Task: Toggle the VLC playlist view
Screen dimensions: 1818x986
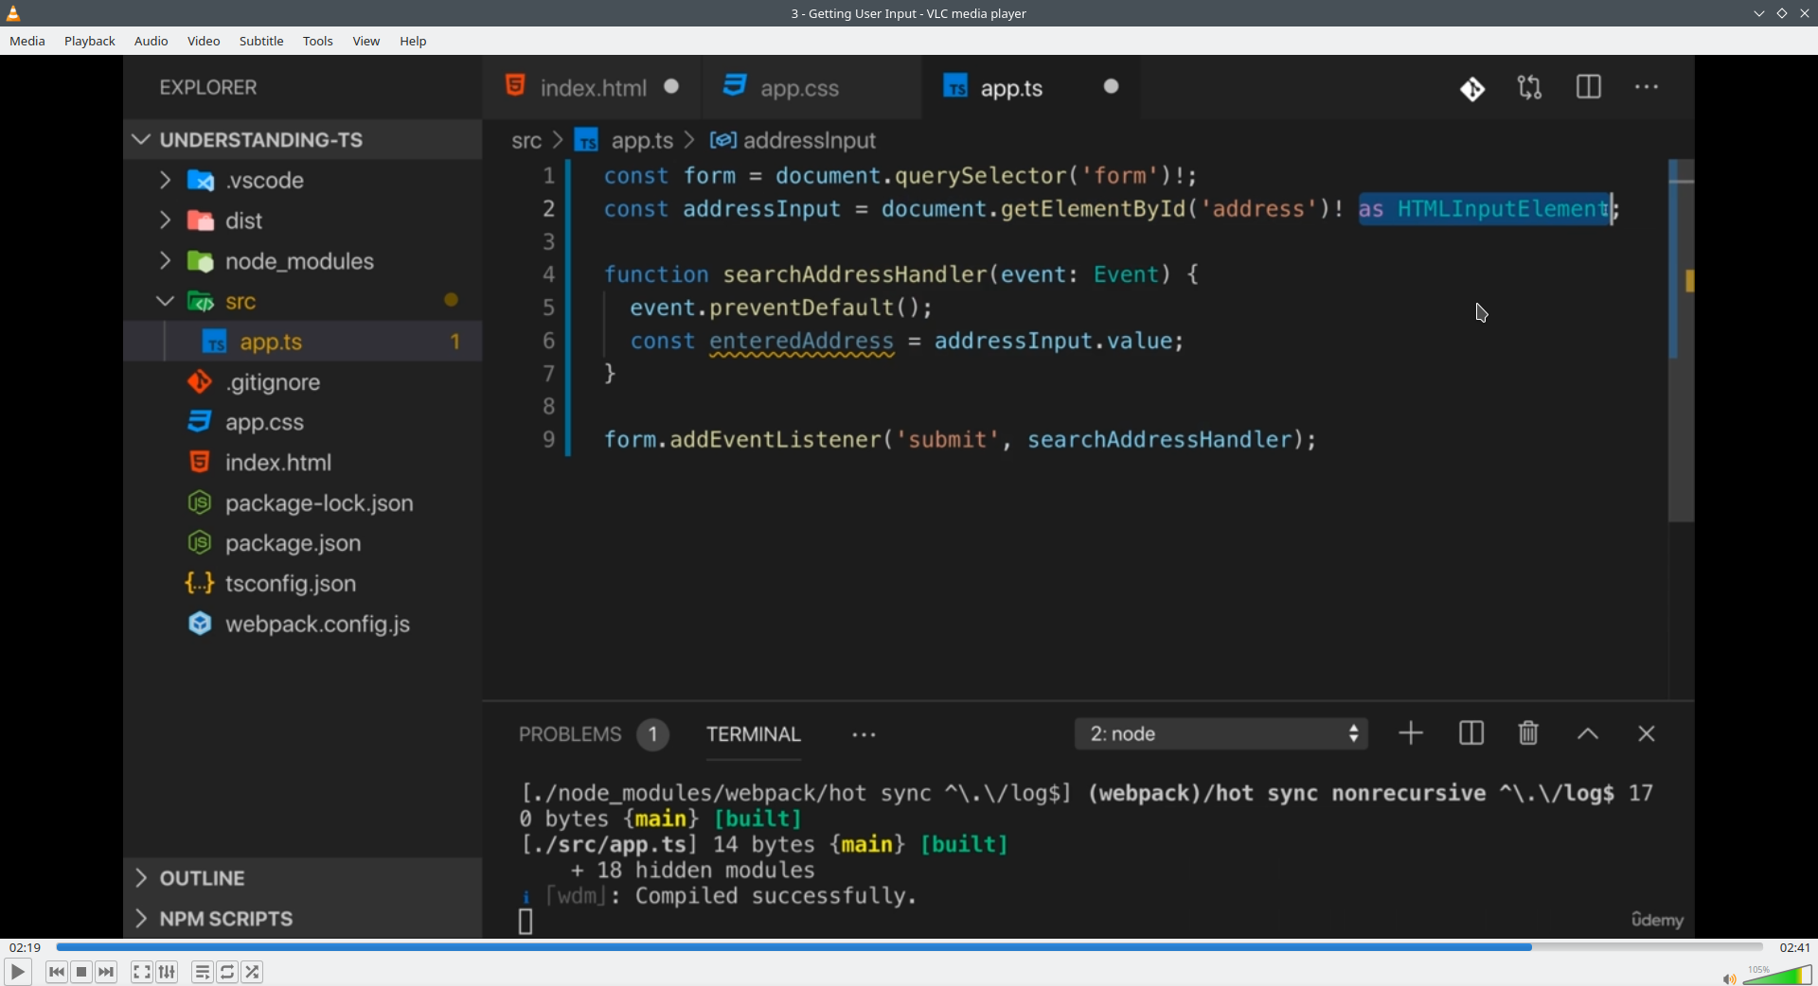Action: coord(203,972)
